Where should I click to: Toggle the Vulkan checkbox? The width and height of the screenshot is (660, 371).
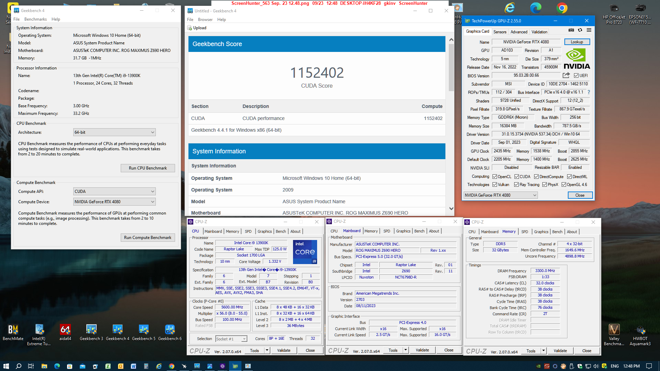pyautogui.click(x=495, y=185)
